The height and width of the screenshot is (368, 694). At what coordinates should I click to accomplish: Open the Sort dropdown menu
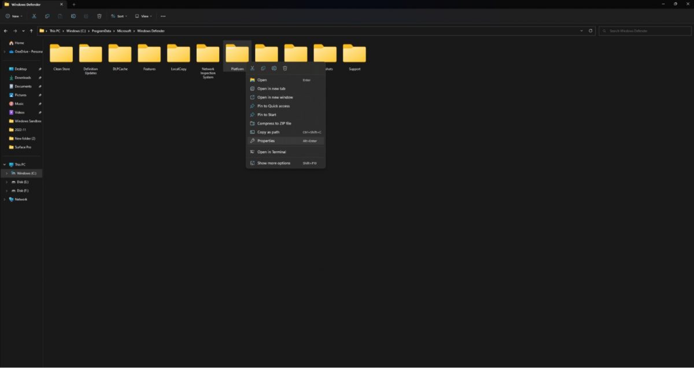point(119,16)
